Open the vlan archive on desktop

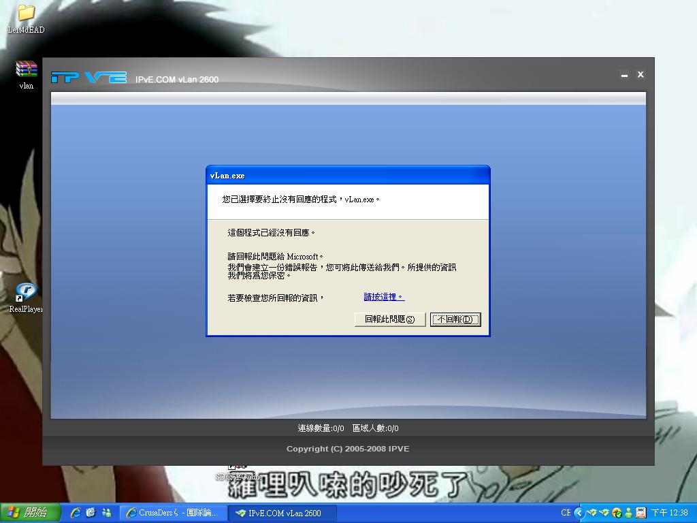(x=27, y=75)
